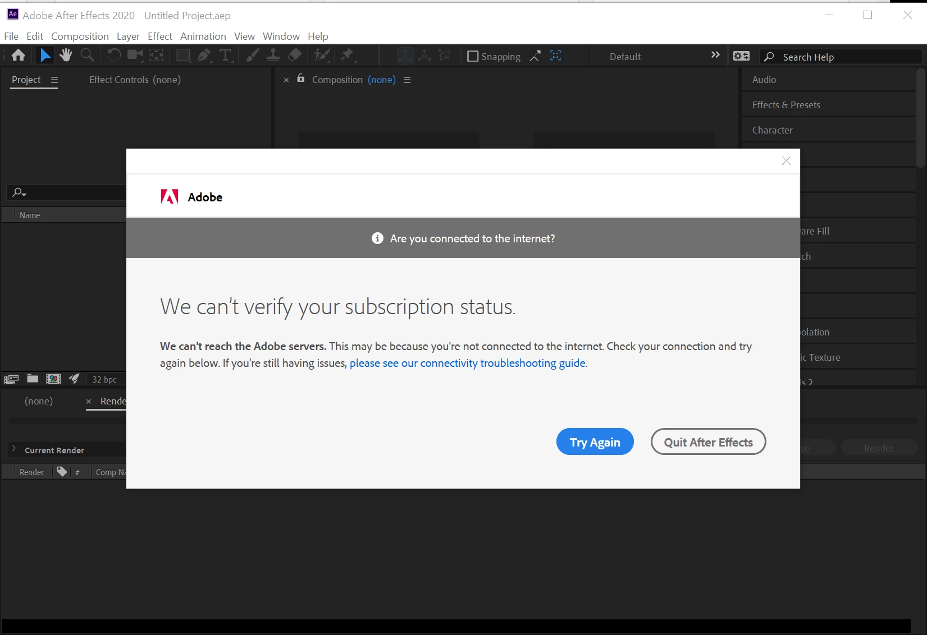Image resolution: width=927 pixels, height=635 pixels.
Task: Select the Zoom magnifier tool
Action: tap(87, 55)
